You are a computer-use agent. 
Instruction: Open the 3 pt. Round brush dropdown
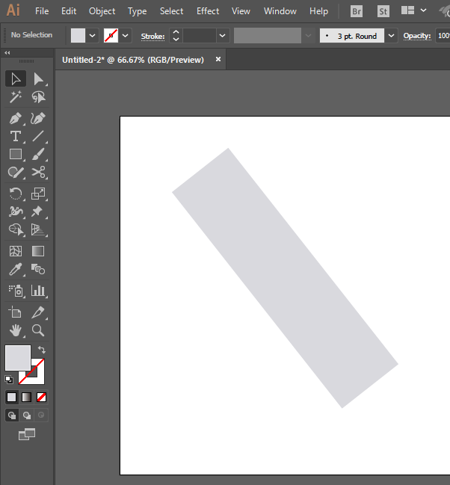pos(392,35)
